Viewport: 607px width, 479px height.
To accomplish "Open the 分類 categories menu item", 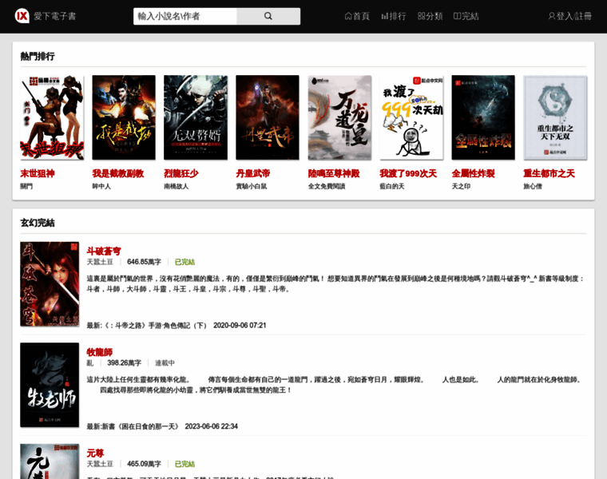I will (430, 16).
